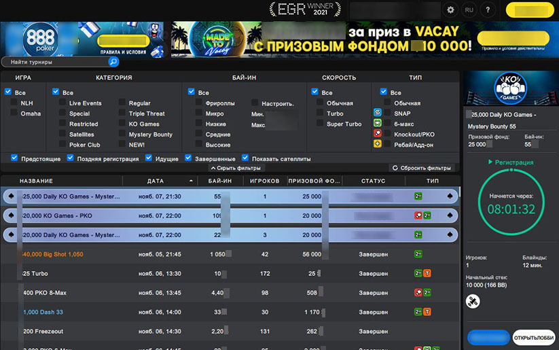
Task: Select the 200 Freezeout tournament row
Action: (230, 331)
